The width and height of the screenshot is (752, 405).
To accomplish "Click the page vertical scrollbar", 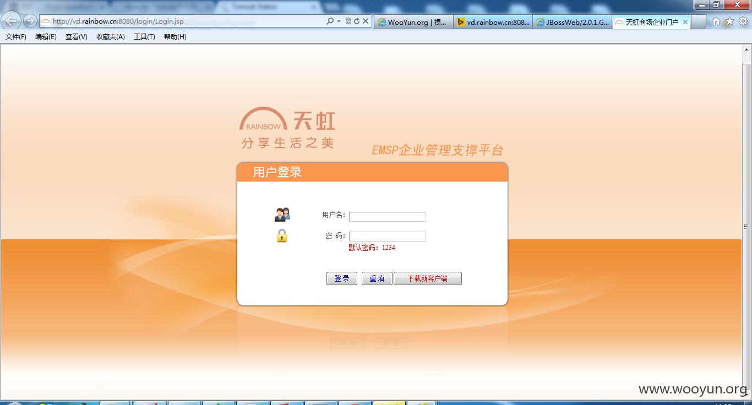I will tap(746, 222).
